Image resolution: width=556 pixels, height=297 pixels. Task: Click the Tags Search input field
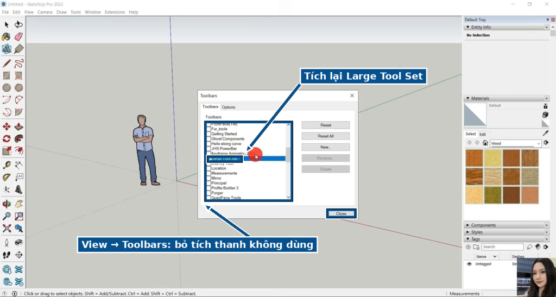tap(502, 247)
